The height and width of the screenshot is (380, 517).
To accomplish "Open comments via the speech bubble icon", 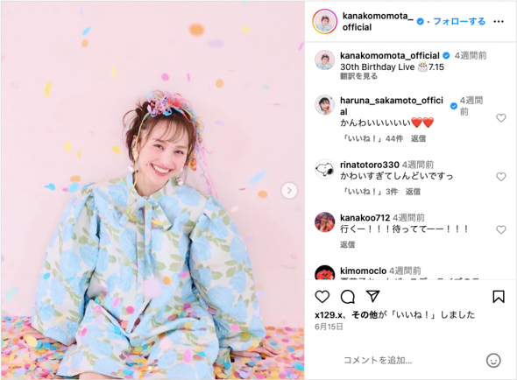I will pyautogui.click(x=348, y=297).
